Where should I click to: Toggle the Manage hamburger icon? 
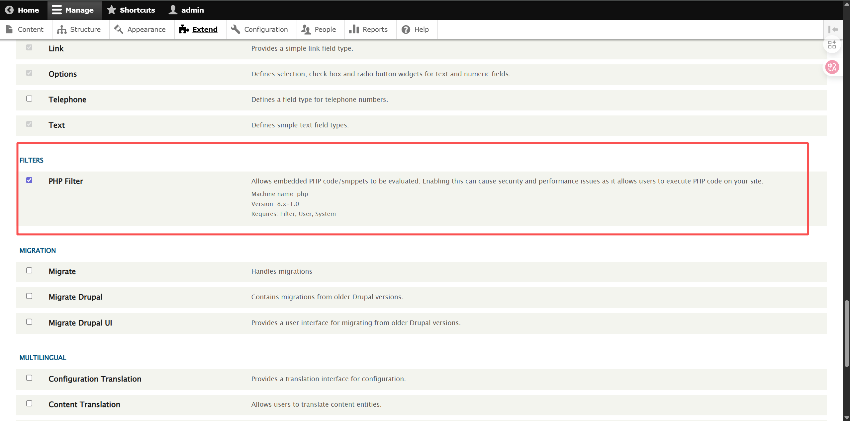click(57, 10)
